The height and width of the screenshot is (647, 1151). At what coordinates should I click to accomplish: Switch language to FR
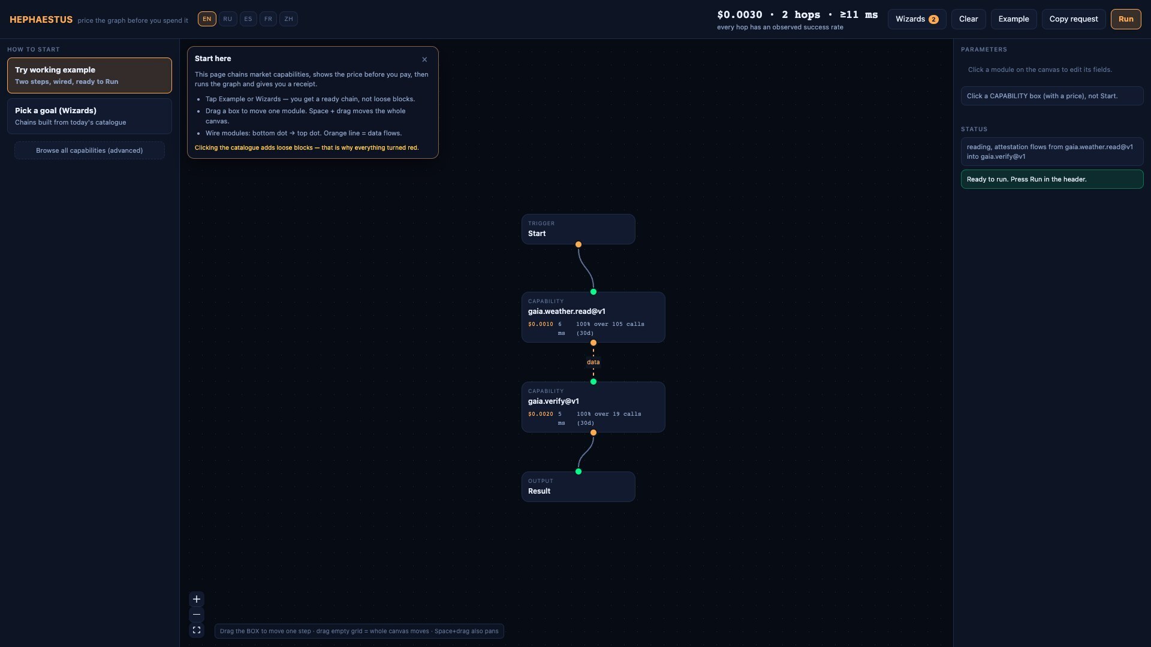(x=268, y=19)
